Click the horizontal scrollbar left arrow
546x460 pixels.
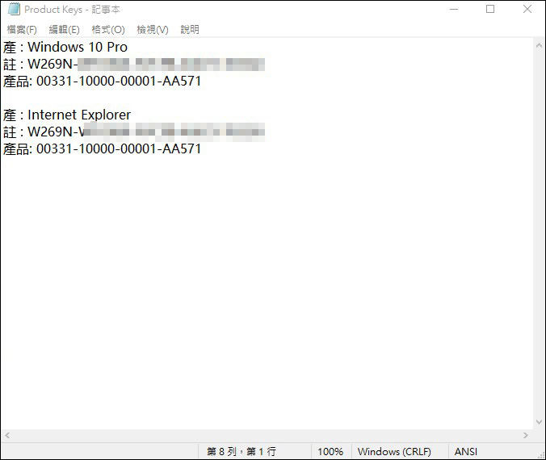pyautogui.click(x=6, y=436)
